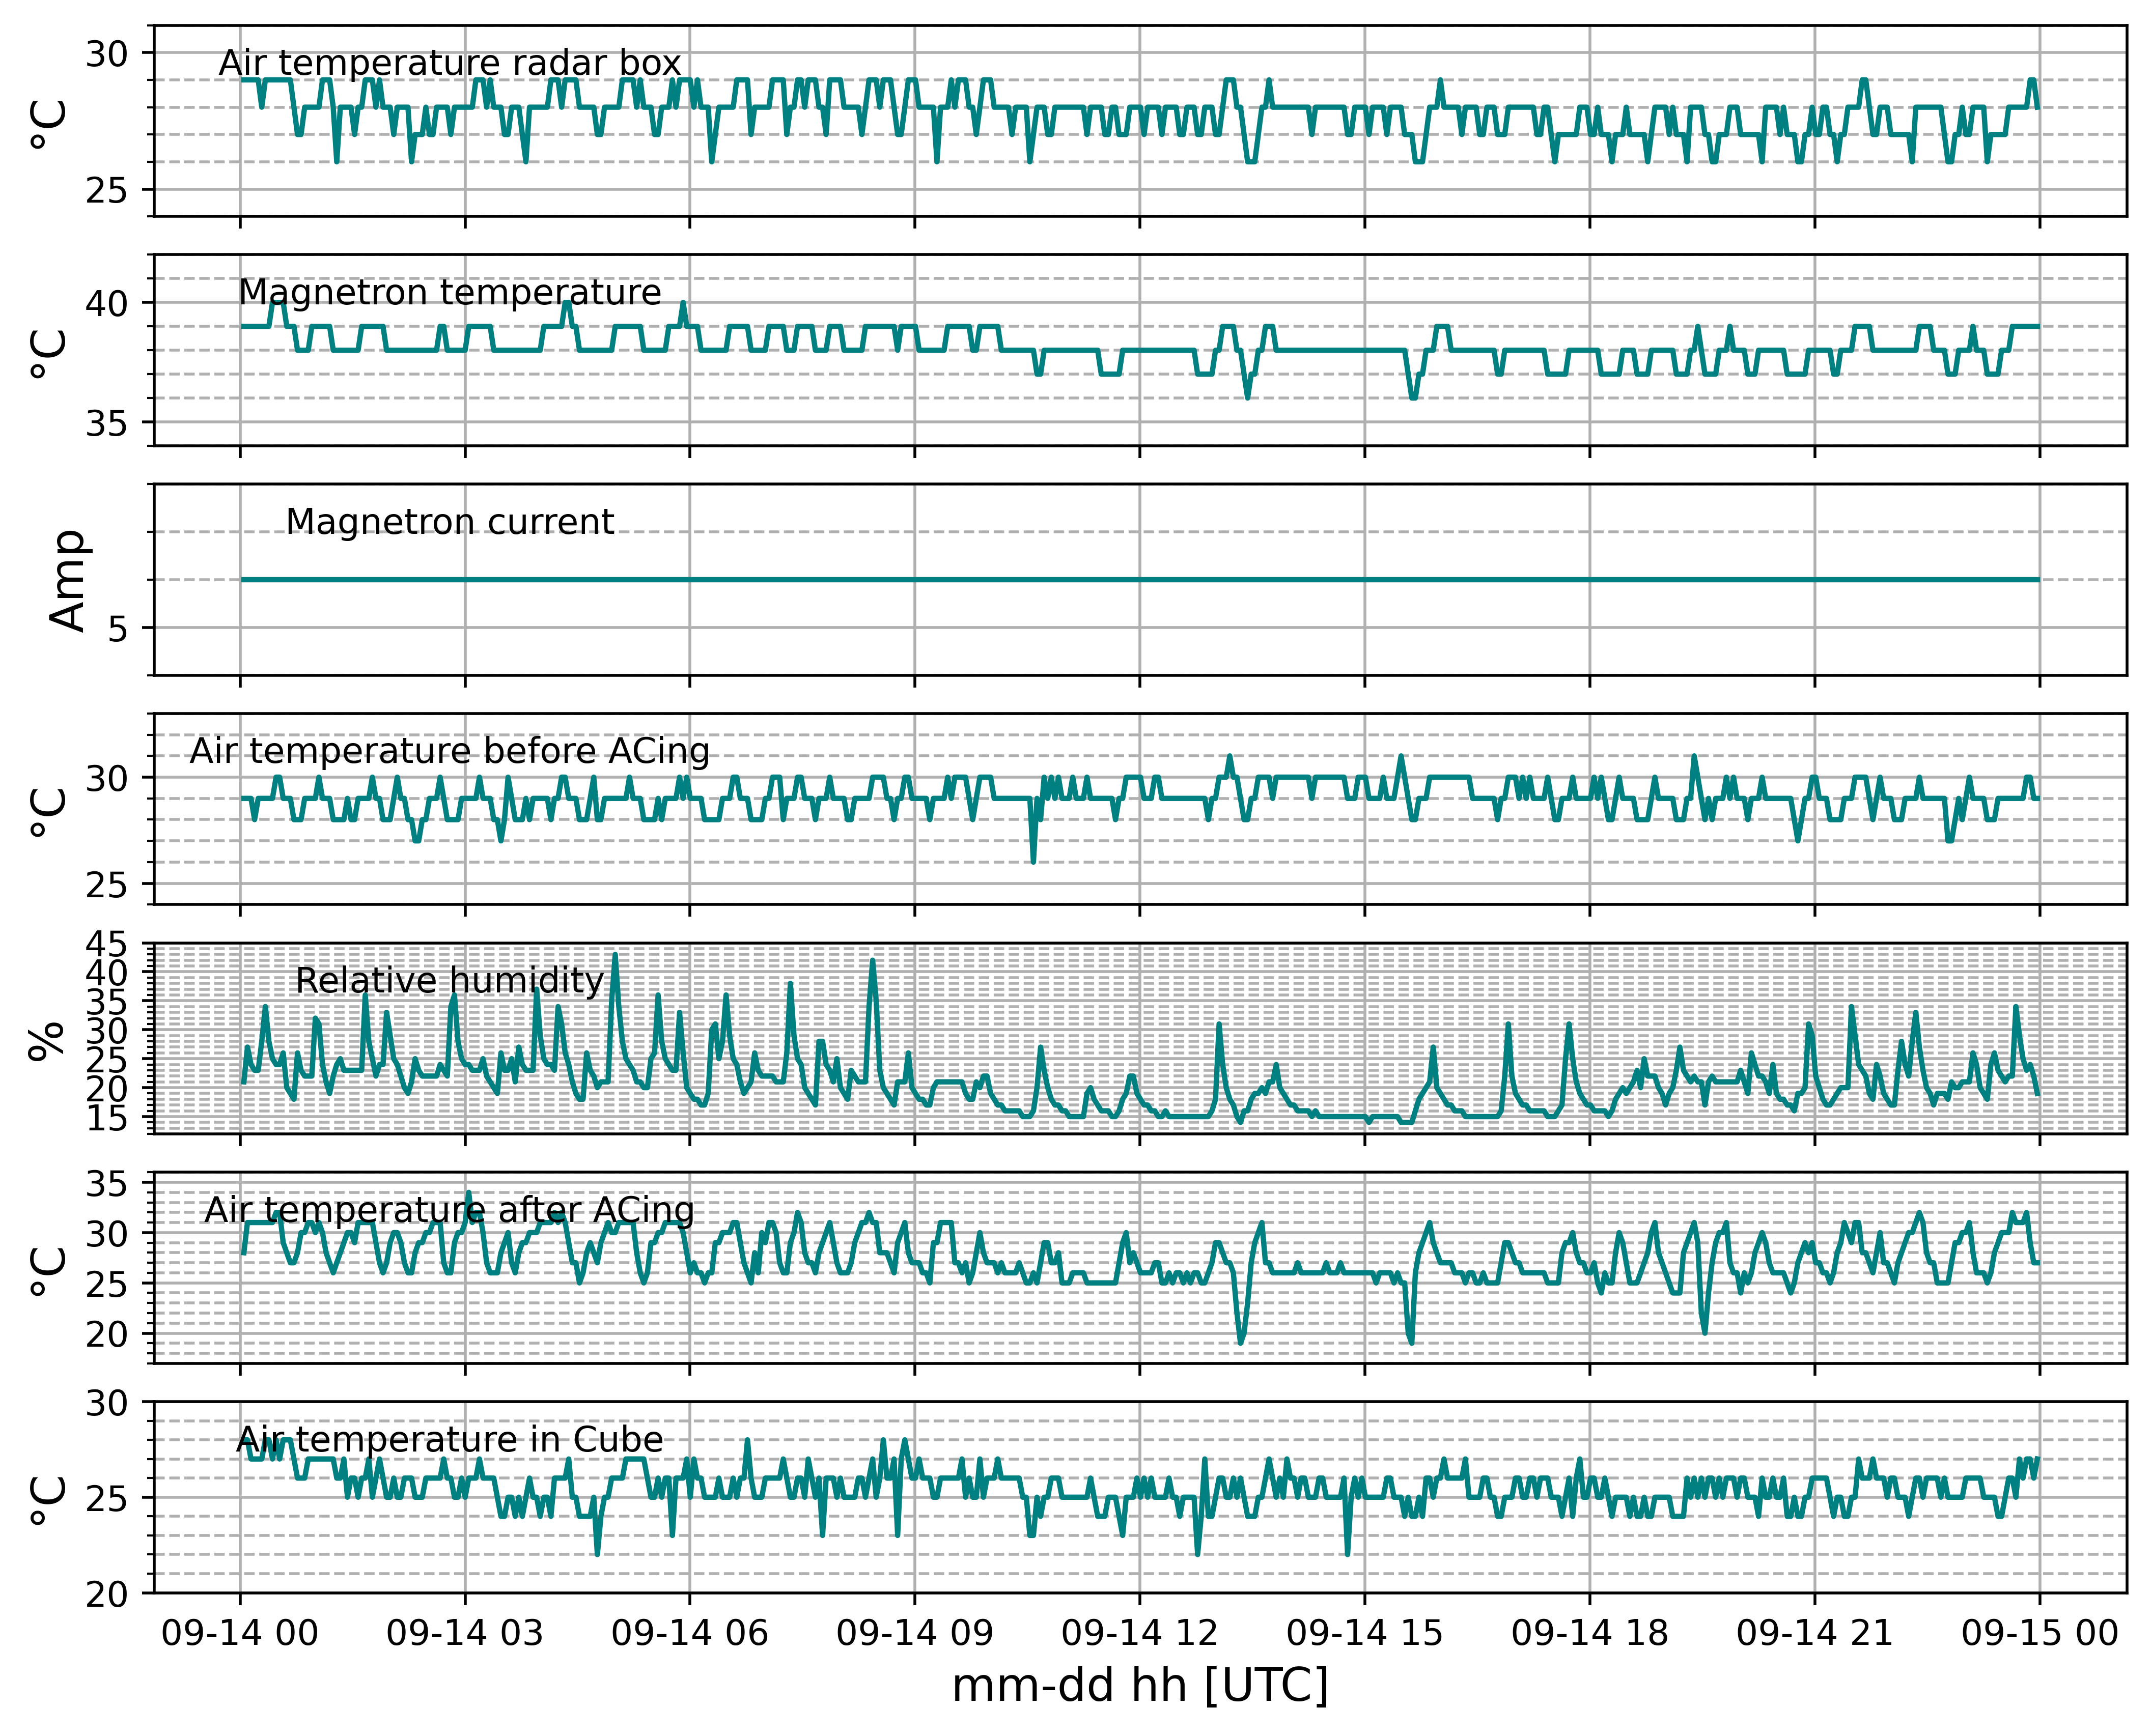Click the '09-14 06' time tick label

690,1634
